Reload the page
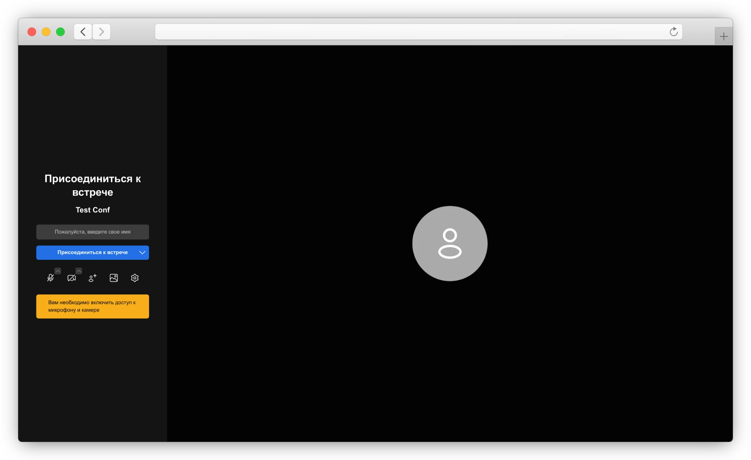The image size is (751, 460). [x=673, y=32]
